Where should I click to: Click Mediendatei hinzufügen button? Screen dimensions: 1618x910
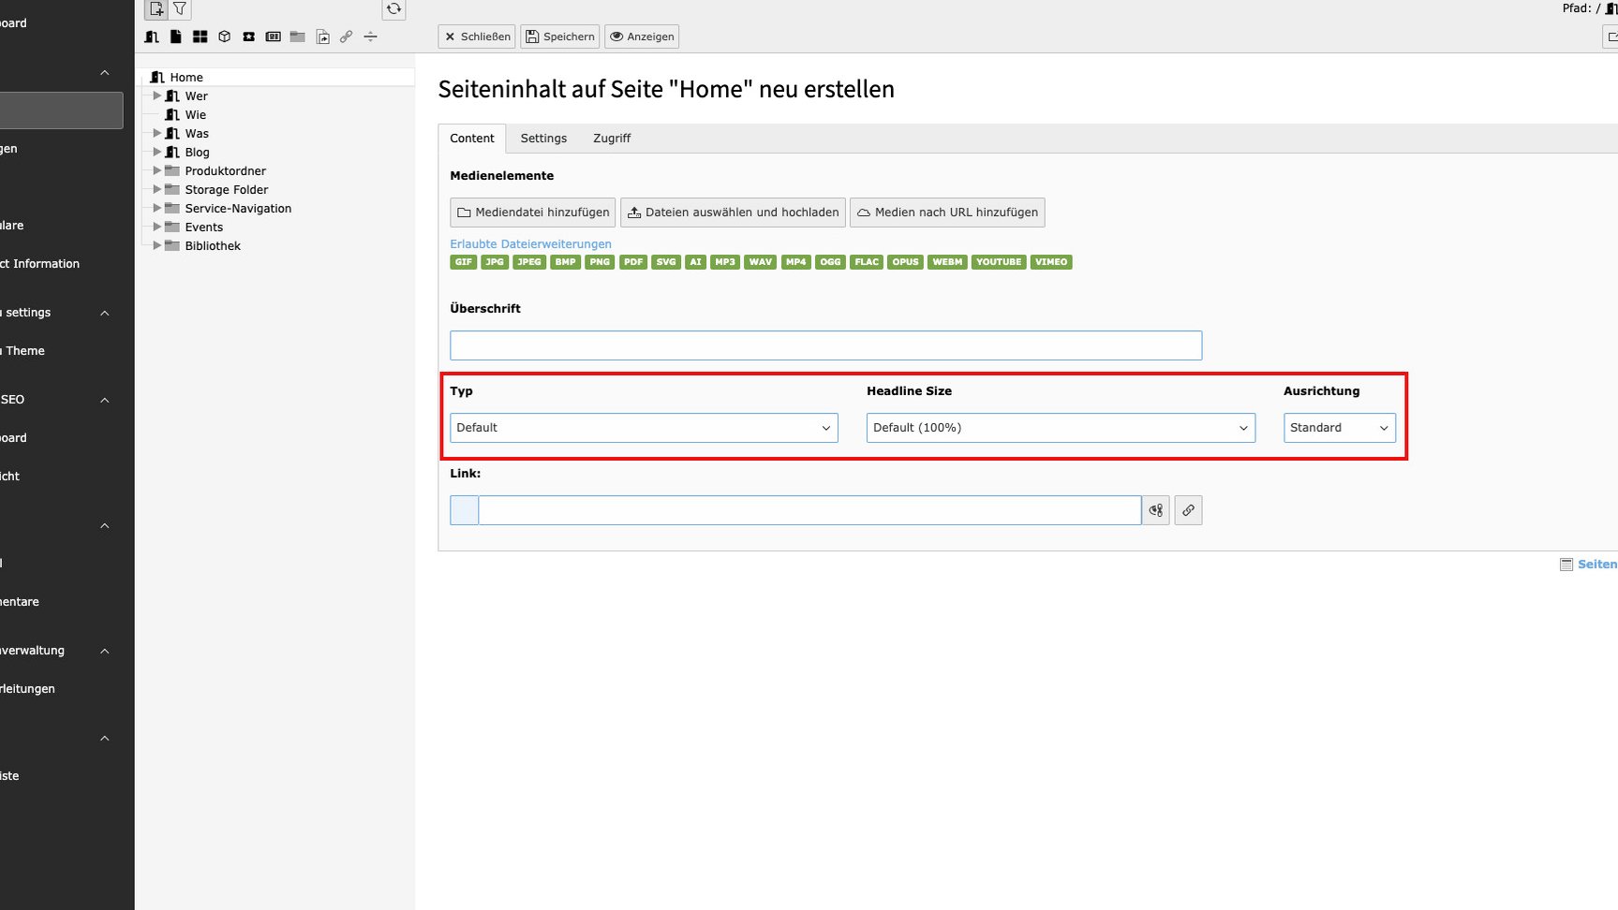[532, 213]
